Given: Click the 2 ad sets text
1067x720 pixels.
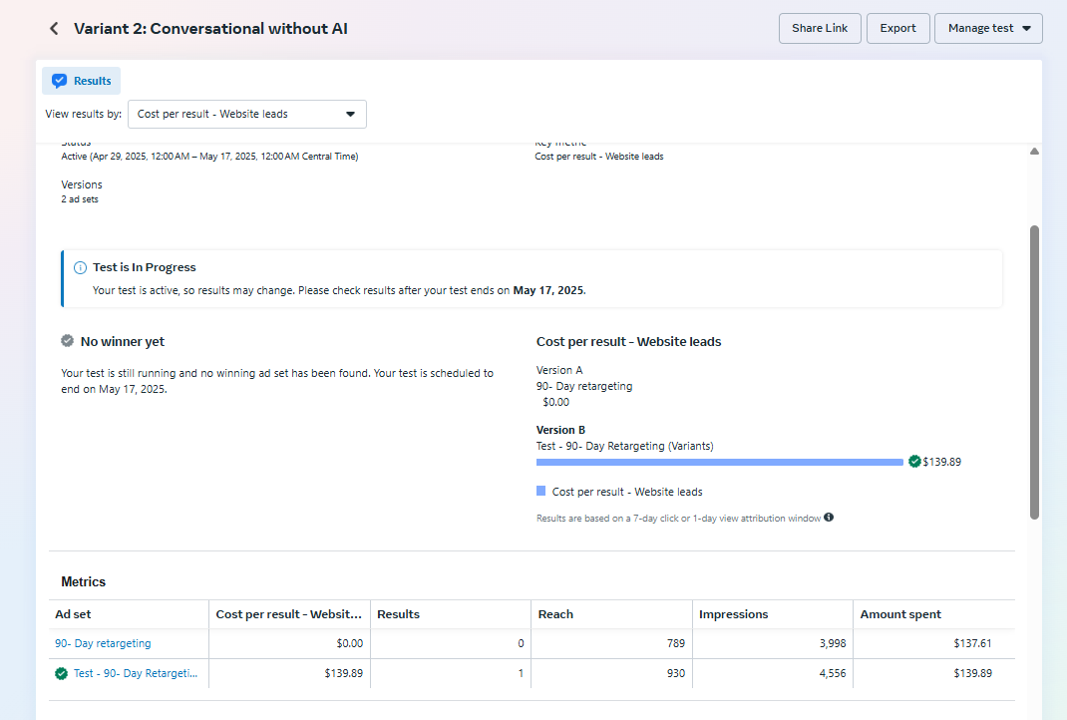Looking at the screenshot, I should (x=80, y=199).
